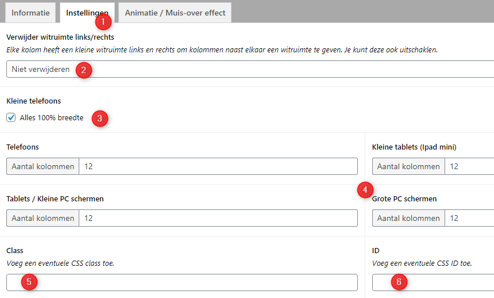Click the red annotation marker numbered 6
Image resolution: width=494 pixels, height=298 pixels.
(399, 282)
